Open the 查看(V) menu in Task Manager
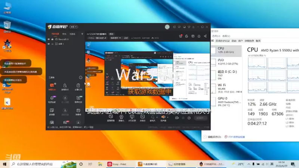Viewport: 299px width, 168px height. pos(226,36)
